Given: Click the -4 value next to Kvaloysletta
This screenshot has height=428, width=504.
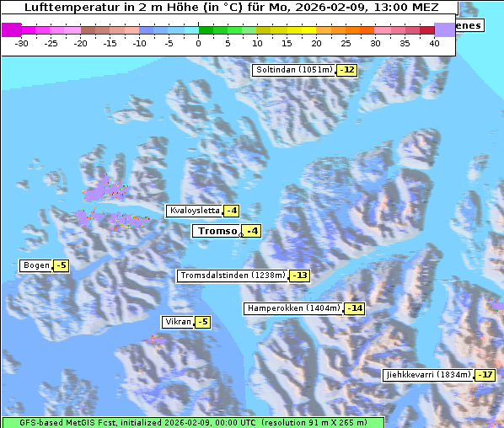Looking at the screenshot, I should 231,211.
